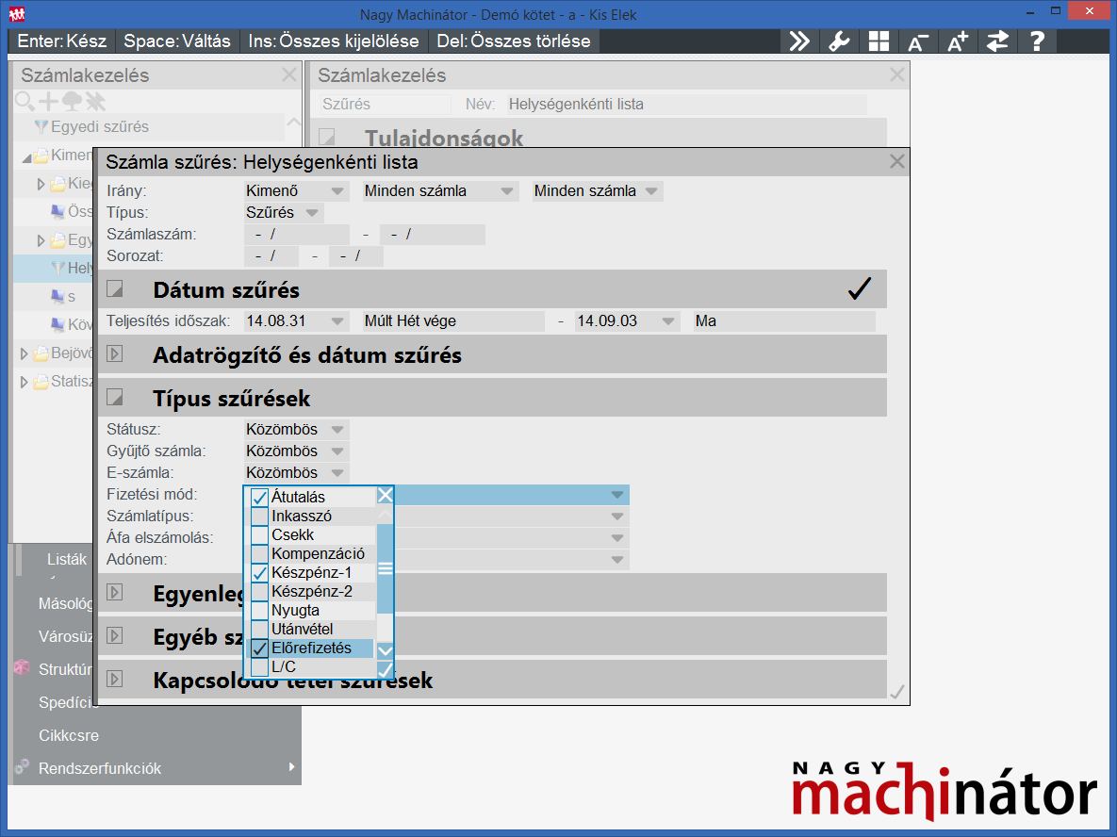Click the Múlt Hét vége field
The width and height of the screenshot is (1117, 837).
(x=453, y=321)
